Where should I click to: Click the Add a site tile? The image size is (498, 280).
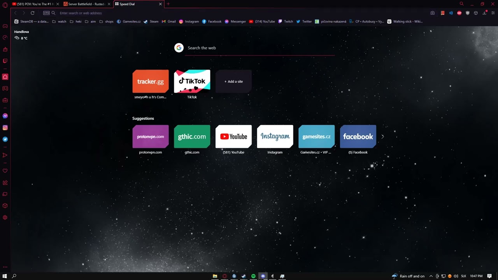[233, 81]
